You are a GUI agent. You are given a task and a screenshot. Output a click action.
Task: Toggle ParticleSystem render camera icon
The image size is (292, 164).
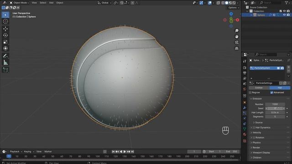click(282, 68)
